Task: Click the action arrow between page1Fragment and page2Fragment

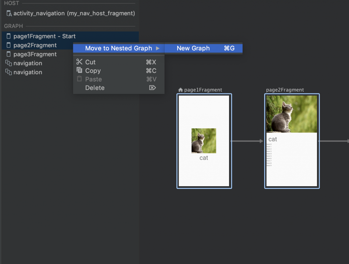Action: [247, 141]
